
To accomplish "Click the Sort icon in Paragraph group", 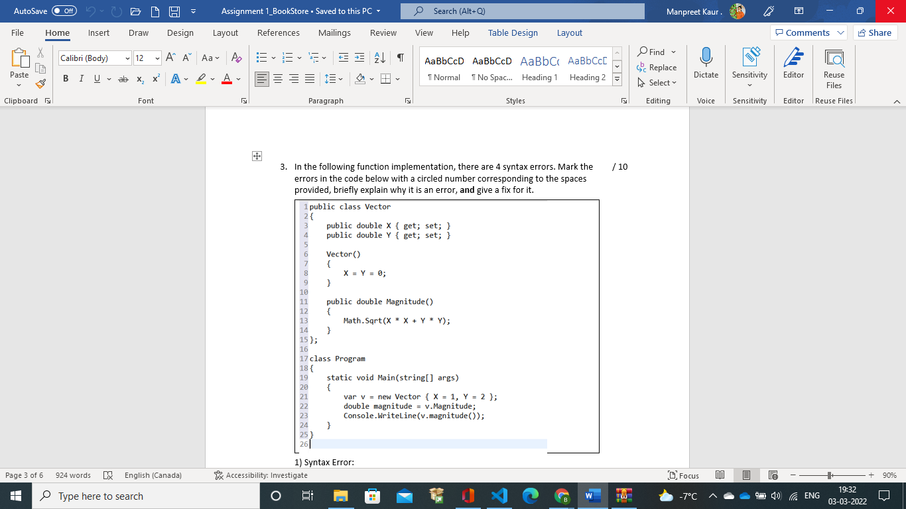I will coord(381,58).
